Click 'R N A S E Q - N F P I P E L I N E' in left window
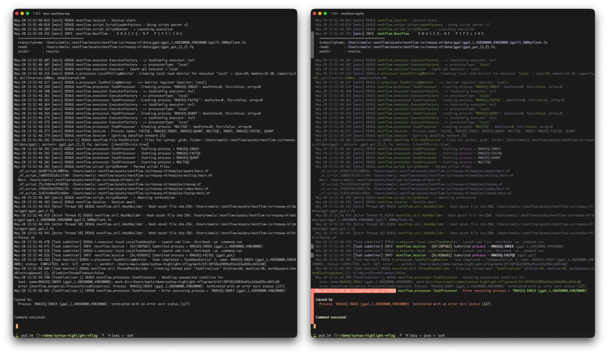Viewport: 608px width, 355px height. click(x=150, y=34)
